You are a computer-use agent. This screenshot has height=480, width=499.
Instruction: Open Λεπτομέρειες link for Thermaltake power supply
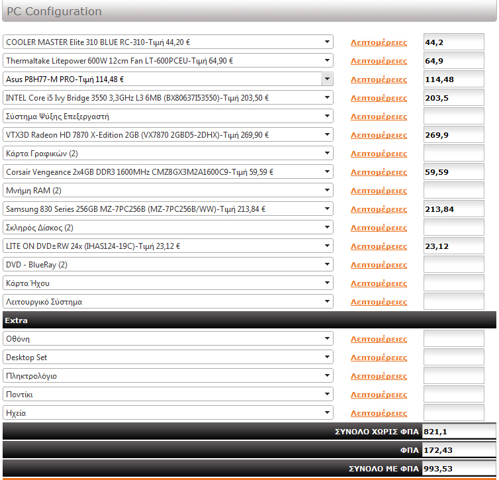(x=379, y=61)
